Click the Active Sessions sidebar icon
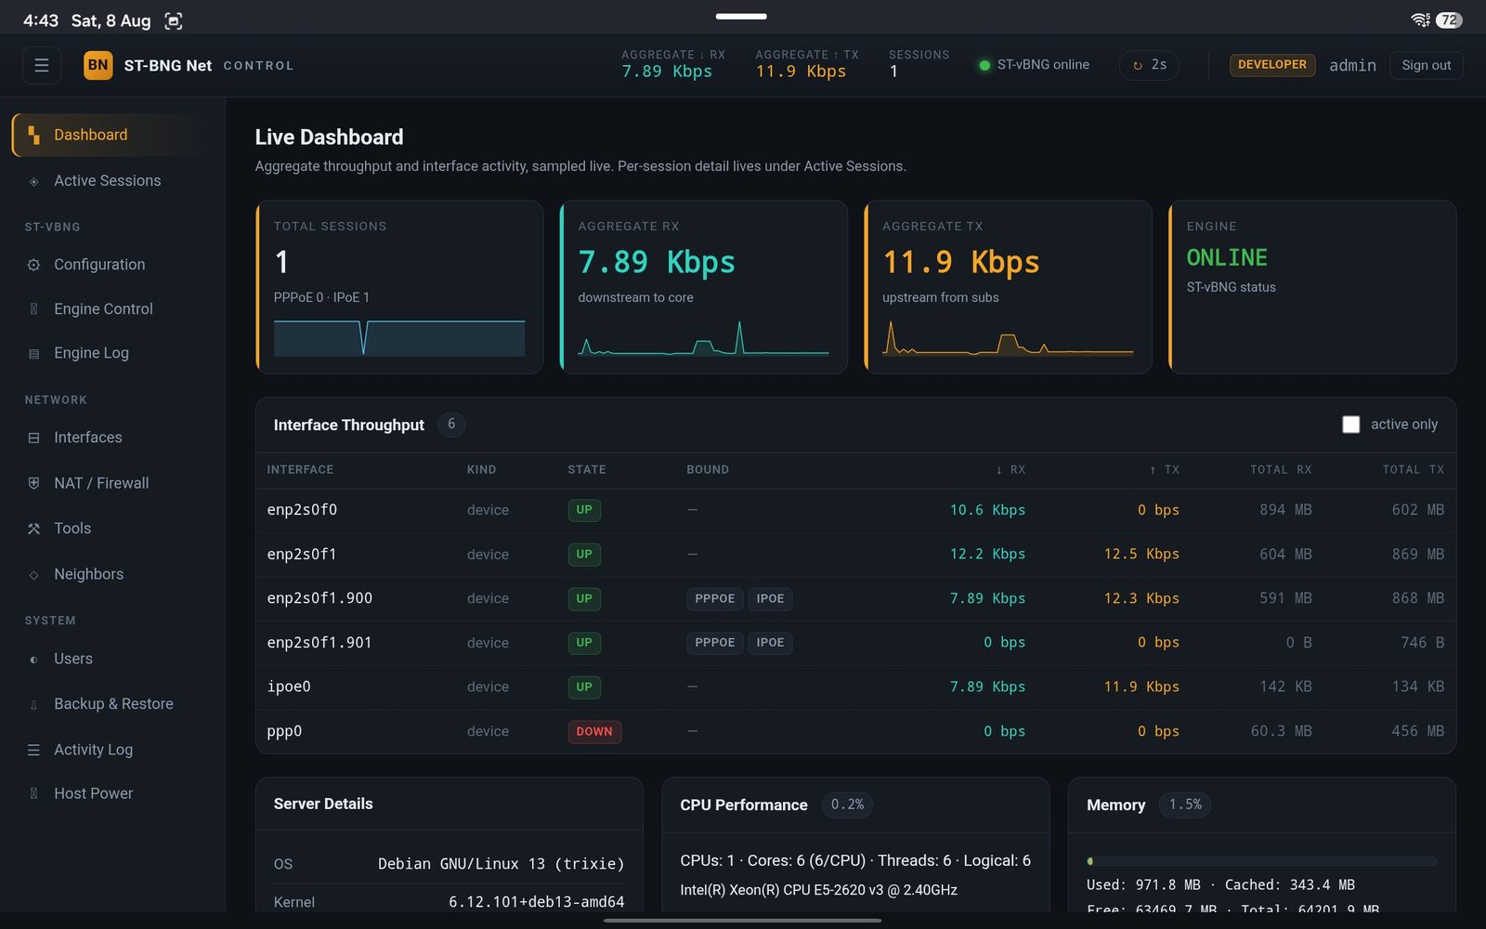 click(x=33, y=181)
